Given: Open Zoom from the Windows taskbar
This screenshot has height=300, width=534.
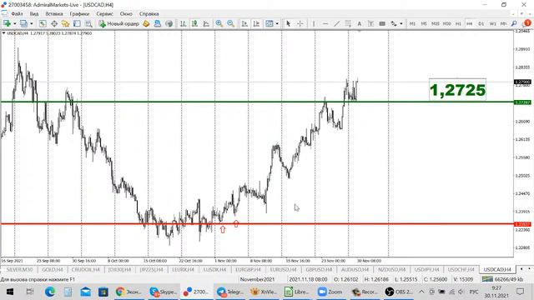Looking at the screenshot, I should click(330, 292).
